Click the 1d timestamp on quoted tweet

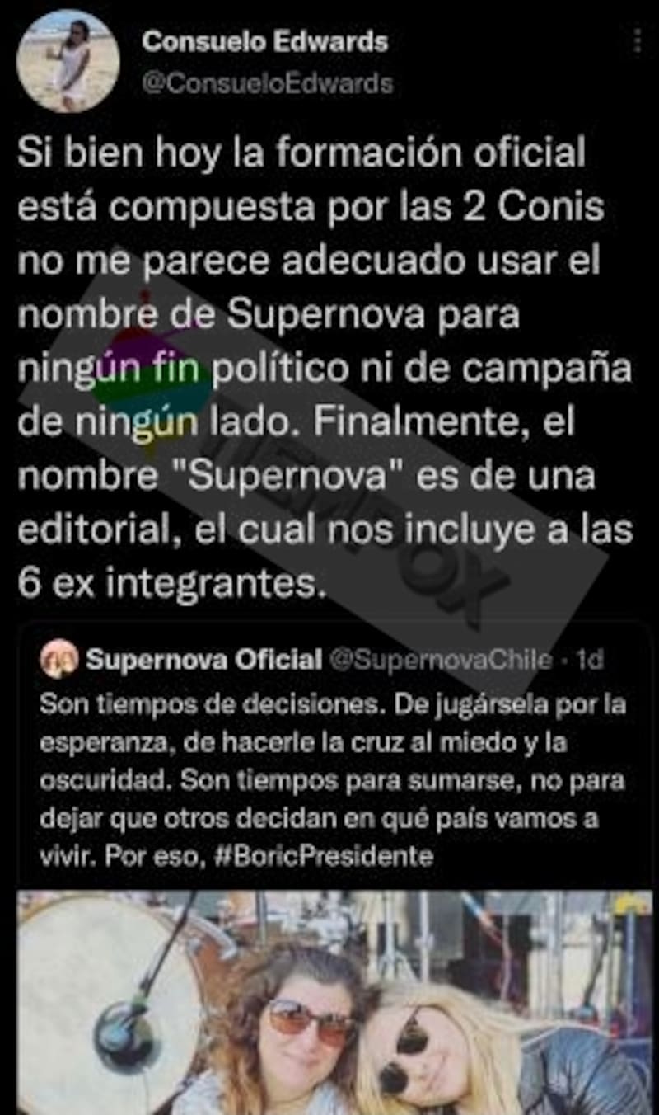coord(590,660)
